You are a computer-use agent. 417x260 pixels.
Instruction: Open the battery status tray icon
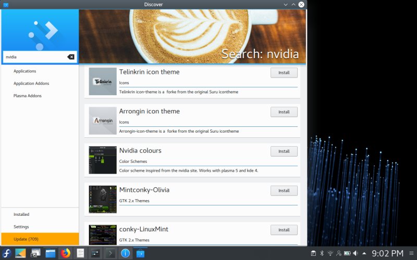pos(347,253)
